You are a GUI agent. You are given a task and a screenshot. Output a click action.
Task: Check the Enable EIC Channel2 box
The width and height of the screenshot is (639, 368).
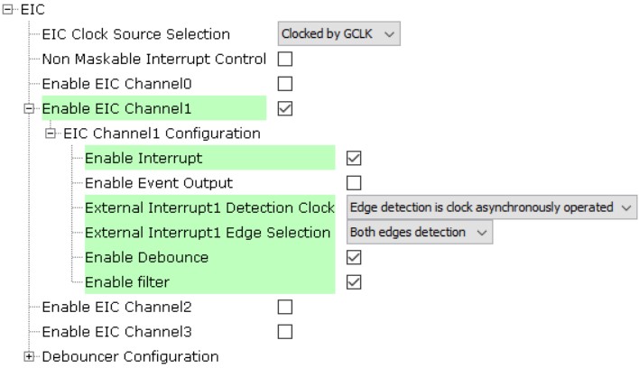285,307
